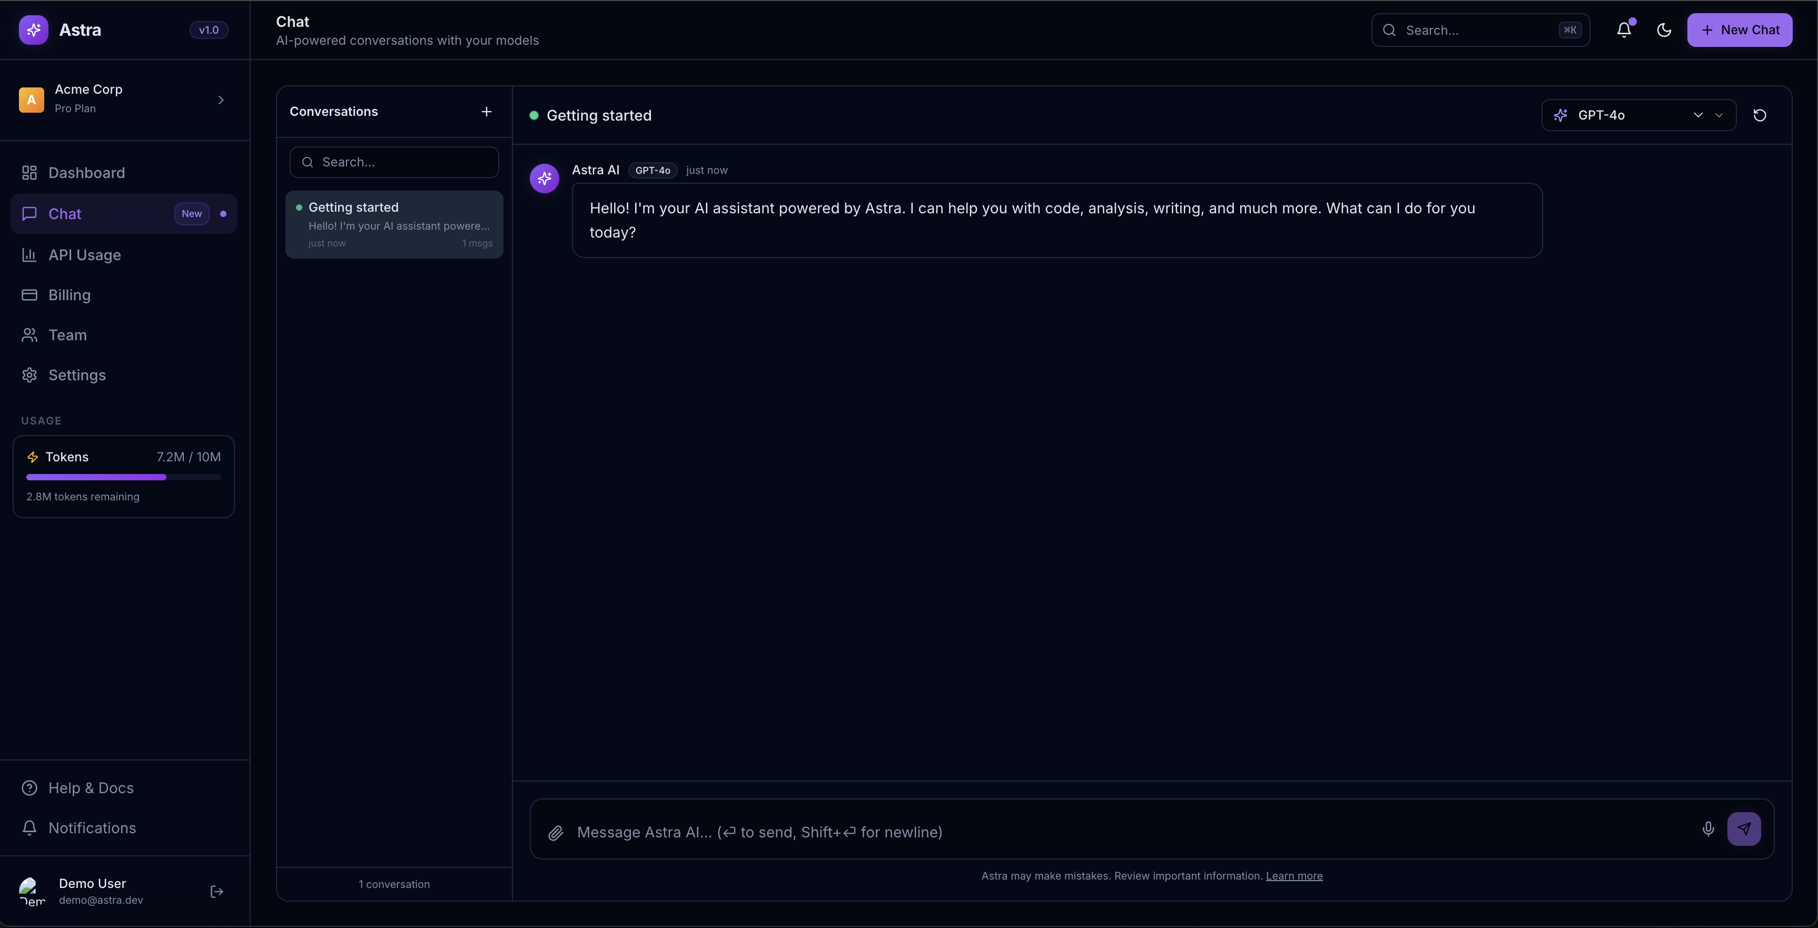Expand the Acme Corp workspace chevron

(220, 100)
